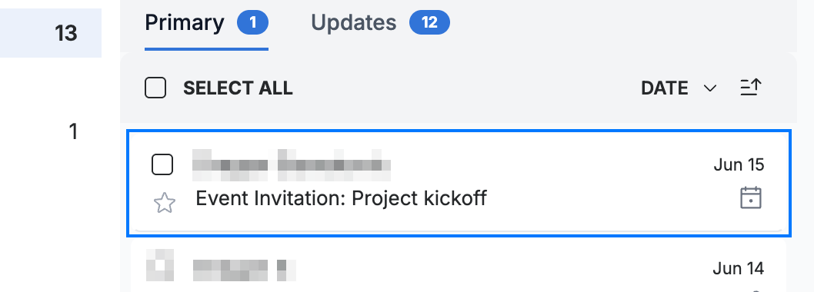This screenshot has height=292, width=814.
Task: Toggle the sort order icon beside DATE
Action: point(751,88)
